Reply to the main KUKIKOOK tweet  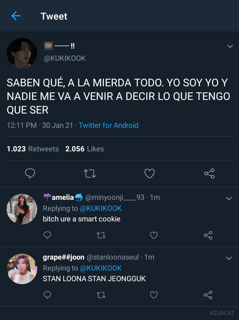(x=30, y=174)
